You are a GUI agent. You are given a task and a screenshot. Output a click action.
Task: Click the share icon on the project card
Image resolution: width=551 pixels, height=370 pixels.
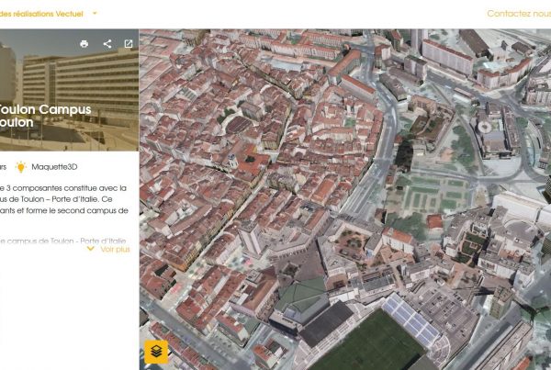(107, 43)
